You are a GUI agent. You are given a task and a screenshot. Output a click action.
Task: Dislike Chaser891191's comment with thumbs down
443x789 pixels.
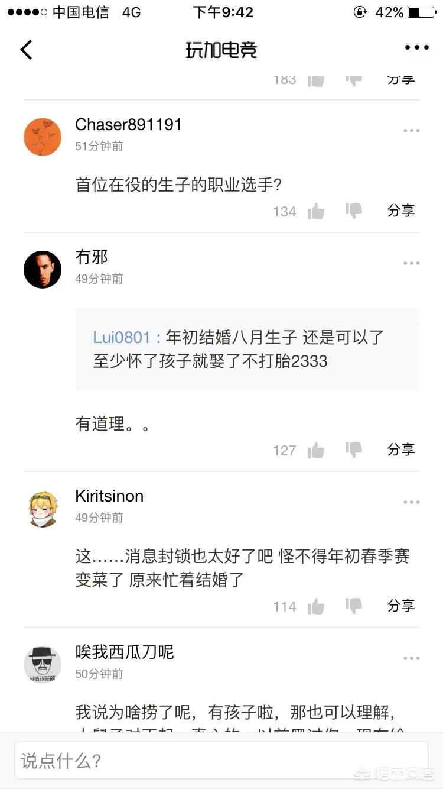point(354,211)
